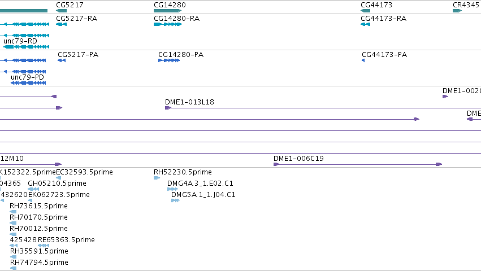Image resolution: width=481 pixels, height=271 pixels.
Task: Select the CG44173-PA small arrow glyph
Action: coord(363,60)
